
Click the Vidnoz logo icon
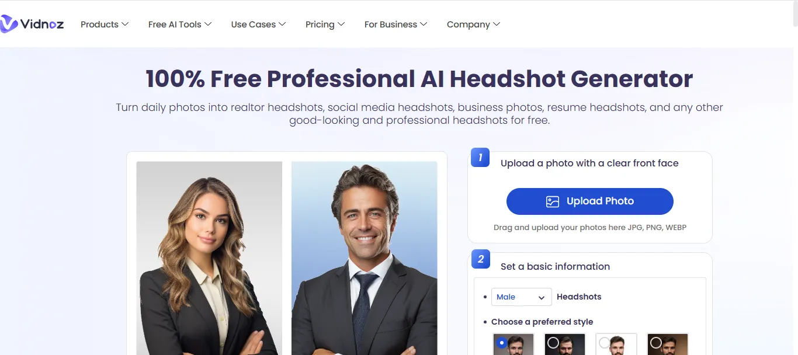(x=8, y=24)
